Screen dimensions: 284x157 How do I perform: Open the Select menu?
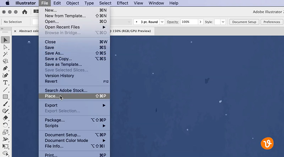105,3
